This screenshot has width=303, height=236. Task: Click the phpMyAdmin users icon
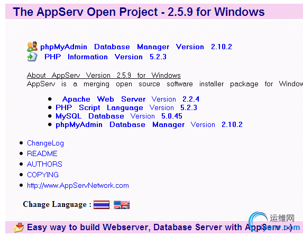pyautogui.click(x=32, y=47)
